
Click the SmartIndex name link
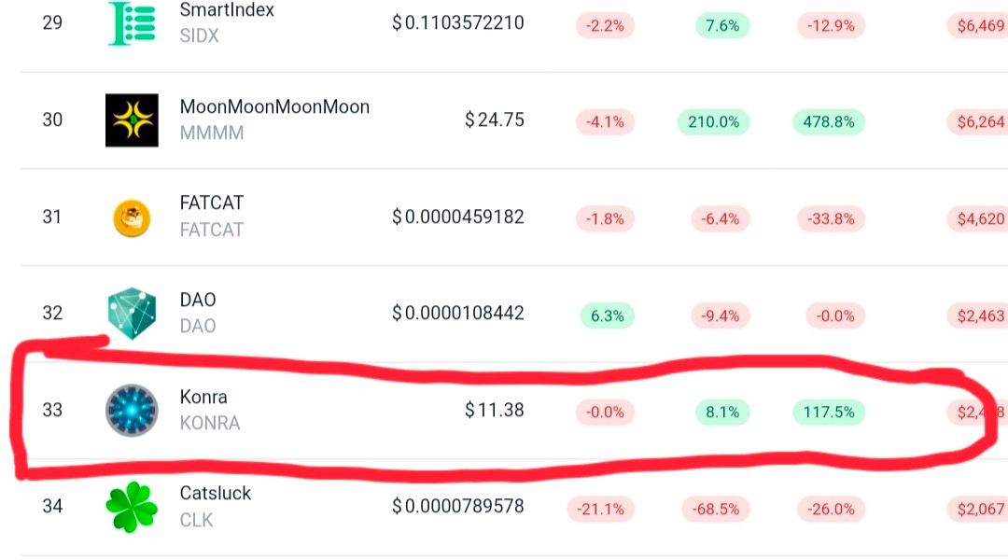(x=227, y=10)
